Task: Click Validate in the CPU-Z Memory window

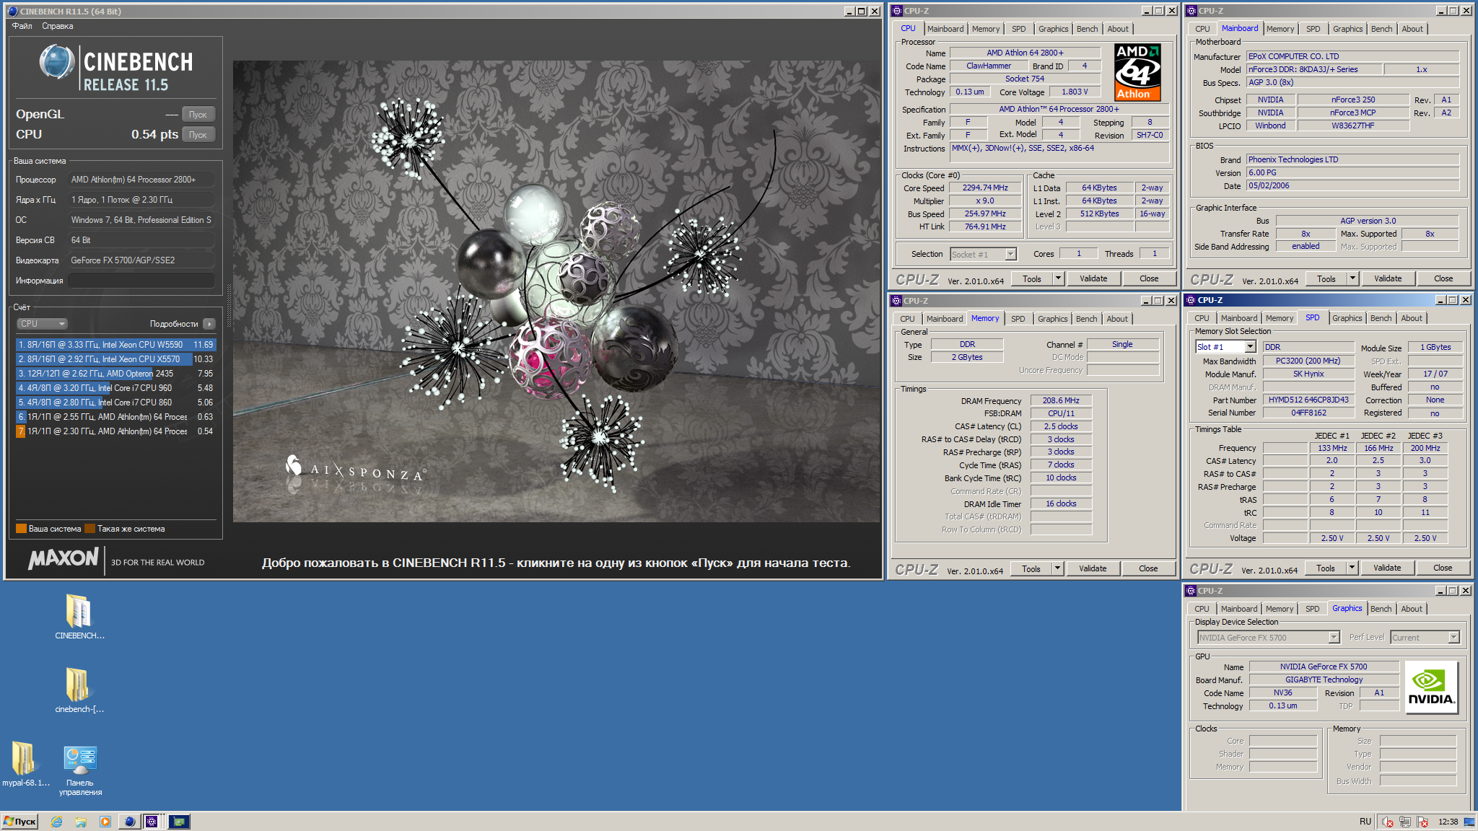Action: (x=1092, y=568)
